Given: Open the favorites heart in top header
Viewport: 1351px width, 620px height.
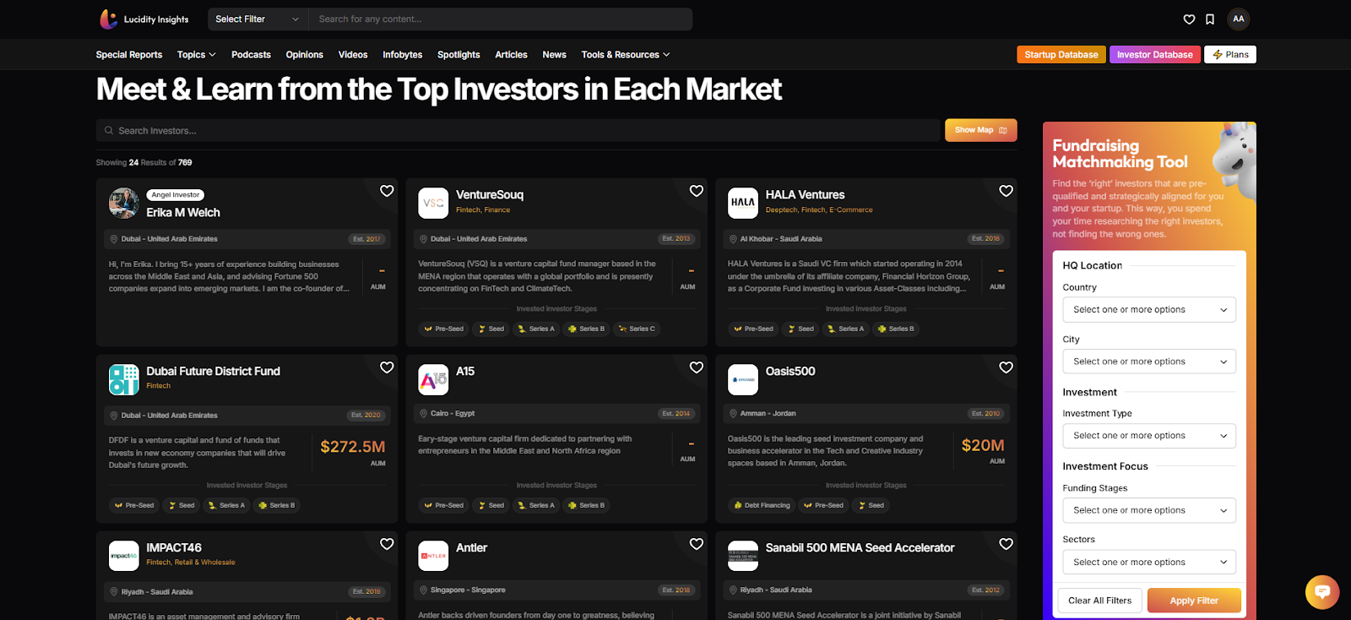Looking at the screenshot, I should click(x=1189, y=19).
